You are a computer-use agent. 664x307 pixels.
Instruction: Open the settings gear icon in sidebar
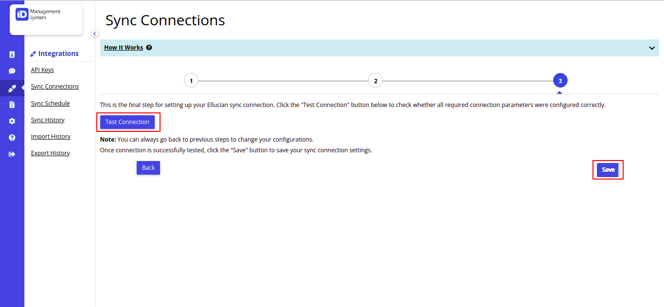click(x=12, y=121)
